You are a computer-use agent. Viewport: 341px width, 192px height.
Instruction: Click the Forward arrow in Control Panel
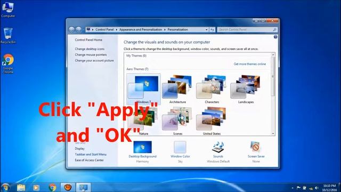78,29
